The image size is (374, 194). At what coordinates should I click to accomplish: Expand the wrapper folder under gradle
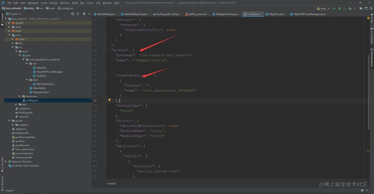coord(13,125)
